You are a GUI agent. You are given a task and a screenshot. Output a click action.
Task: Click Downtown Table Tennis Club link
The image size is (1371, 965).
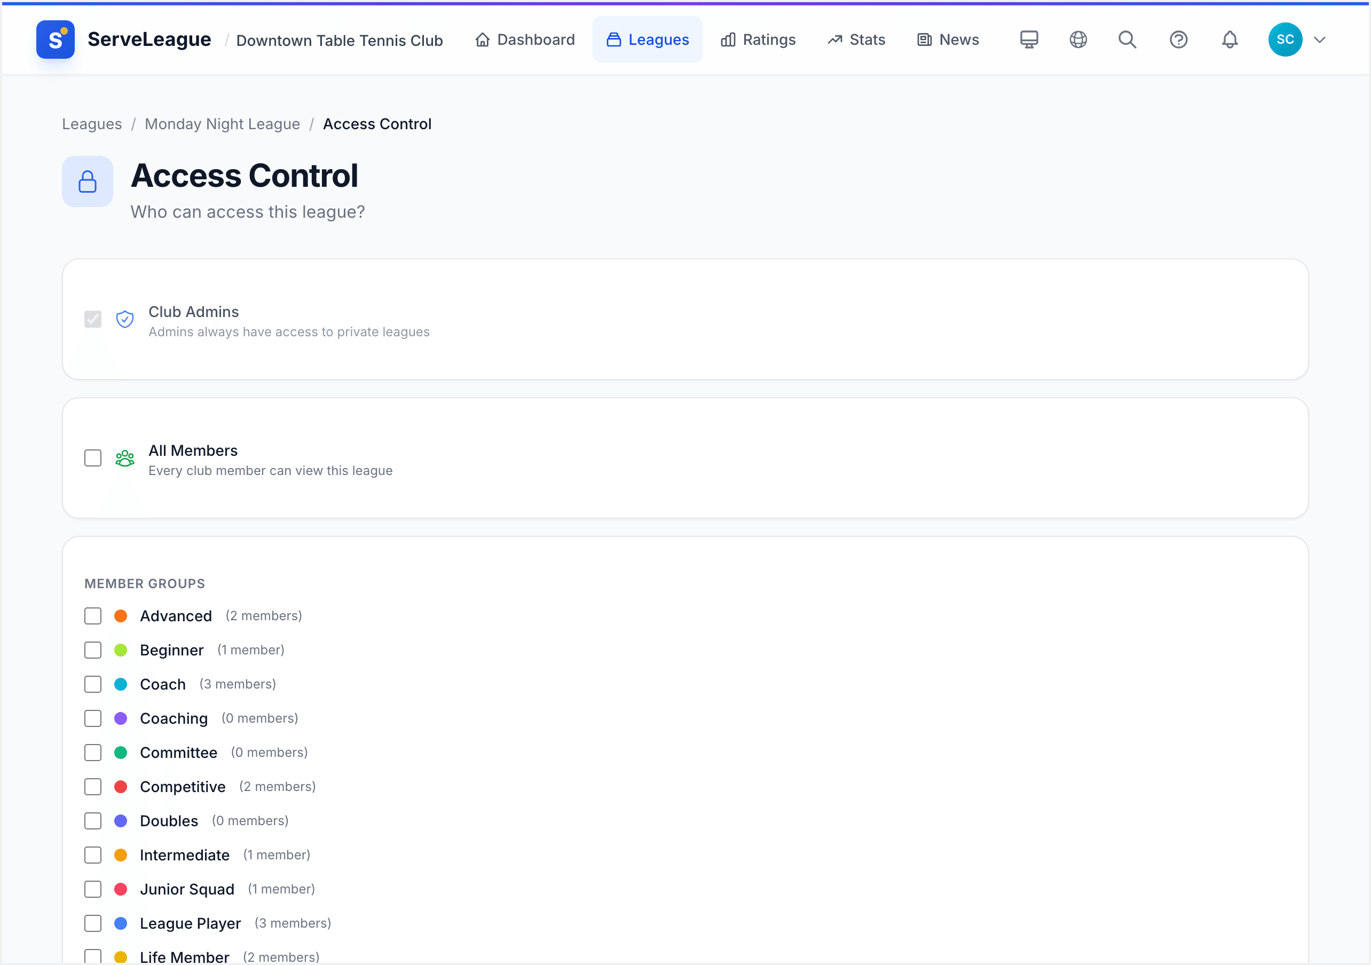pyautogui.click(x=339, y=40)
